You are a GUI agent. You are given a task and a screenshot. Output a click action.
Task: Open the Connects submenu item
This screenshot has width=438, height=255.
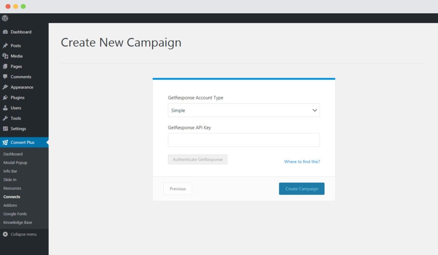click(12, 196)
